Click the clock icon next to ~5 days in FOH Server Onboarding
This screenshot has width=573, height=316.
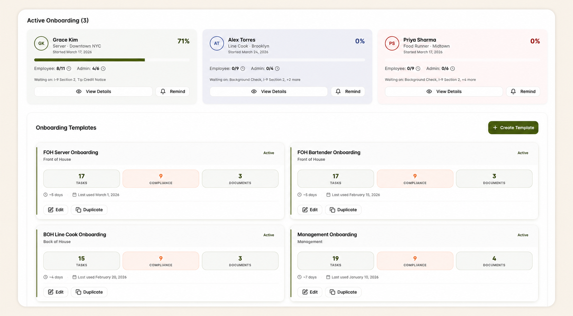pos(46,195)
